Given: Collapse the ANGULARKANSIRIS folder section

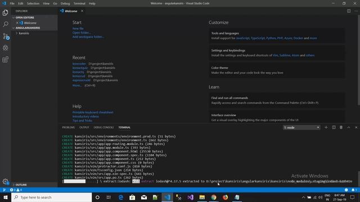Looking at the screenshot, I should [34, 27].
